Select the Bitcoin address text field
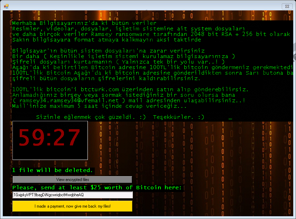The width and height of the screenshot is (296, 219). tap(72, 195)
